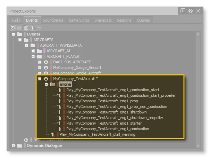
Task: Click the AIRCRAFT_WWISEDATA folder icon
Action: click(x=33, y=45)
